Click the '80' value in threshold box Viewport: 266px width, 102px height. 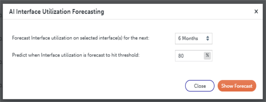pos(181,56)
